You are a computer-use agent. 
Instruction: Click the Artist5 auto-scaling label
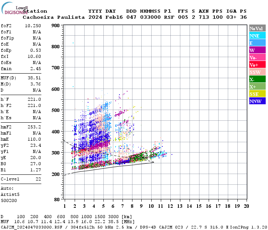tap(10, 195)
